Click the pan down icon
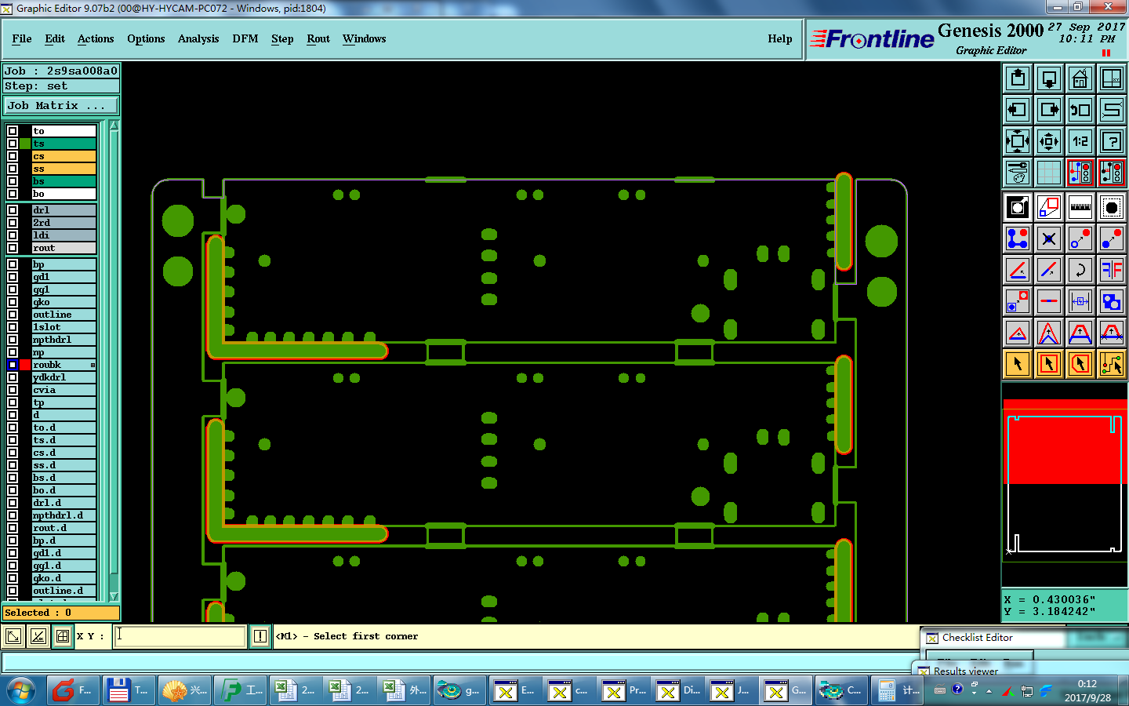Viewport: 1129px width, 706px height. coord(1049,78)
